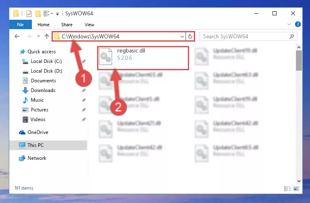Image resolution: width=310 pixels, height=203 pixels.
Task: Click the Search SysWOW64 field
Action: [248, 36]
